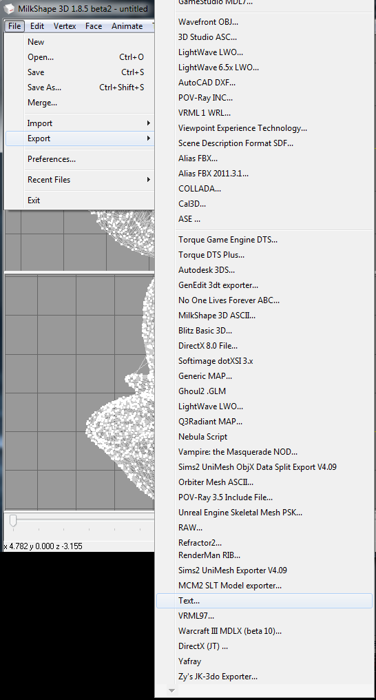
Task: Click the animation timeline slider thumb
Action: 13,521
